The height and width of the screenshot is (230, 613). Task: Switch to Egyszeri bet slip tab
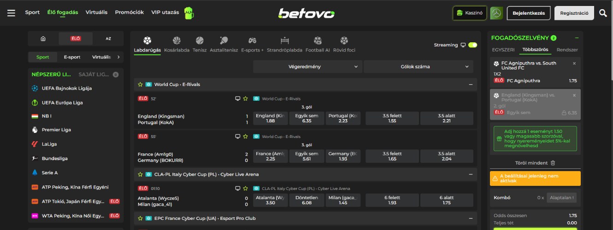click(x=503, y=50)
